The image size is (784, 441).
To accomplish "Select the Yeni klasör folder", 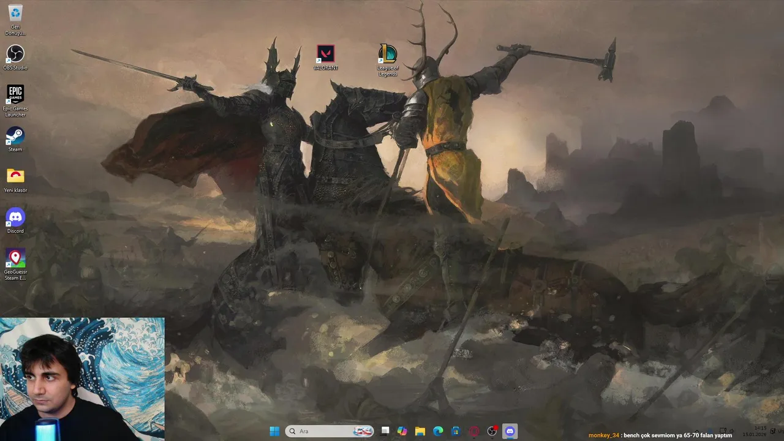I will pyautogui.click(x=15, y=180).
